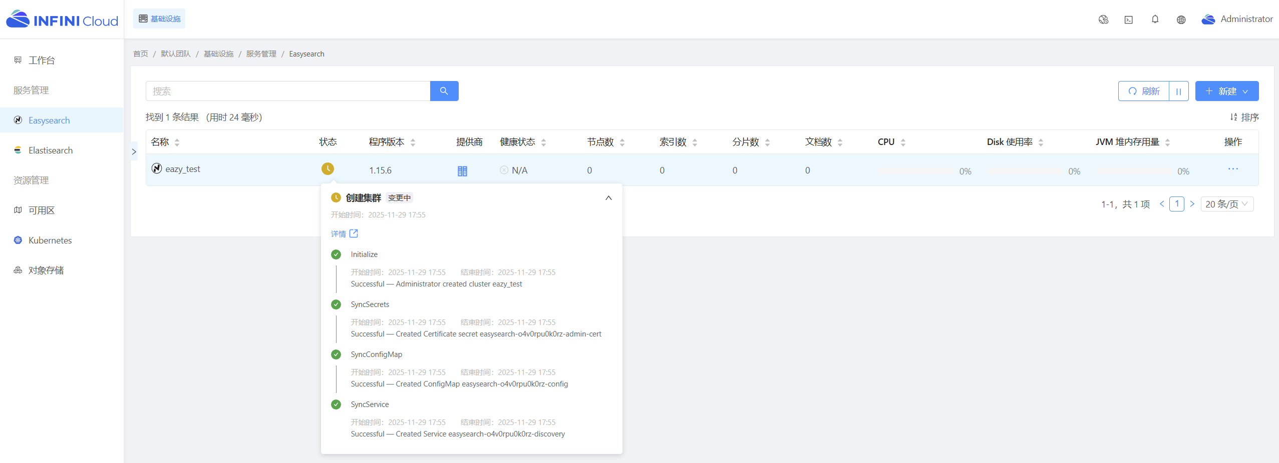Screen dimensions: 1279x463
Task: Open the eazy_test cluster name
Action: (x=183, y=169)
